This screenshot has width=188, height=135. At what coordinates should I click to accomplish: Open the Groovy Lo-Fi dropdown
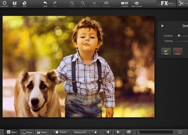tap(85, 132)
